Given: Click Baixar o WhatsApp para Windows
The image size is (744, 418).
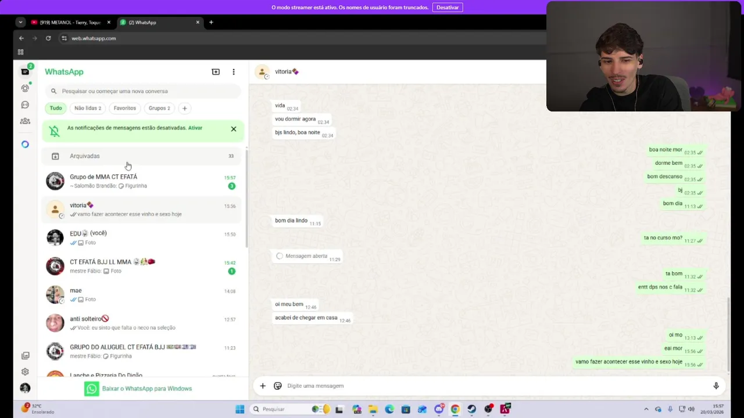Looking at the screenshot, I should [138, 388].
